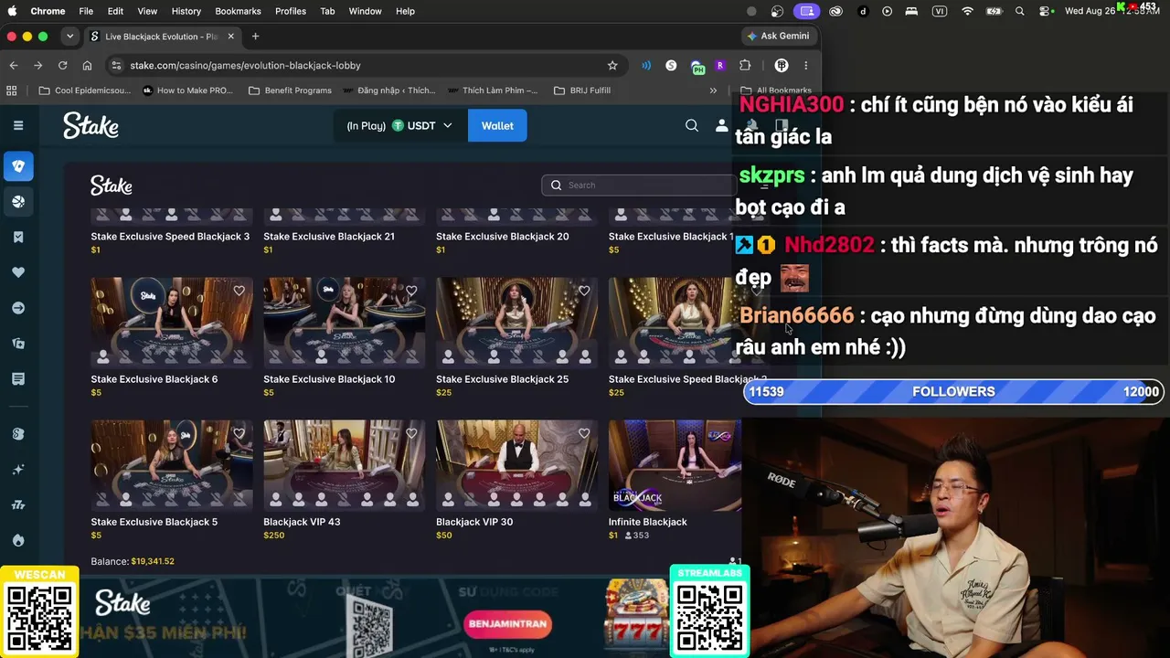Open Stake Exclusive Blackjack 25 table thumbnail
The image size is (1170, 658).
pyautogui.click(x=517, y=321)
